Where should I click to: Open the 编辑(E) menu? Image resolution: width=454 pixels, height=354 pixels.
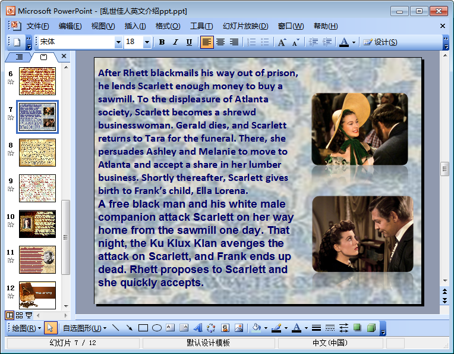[70, 26]
